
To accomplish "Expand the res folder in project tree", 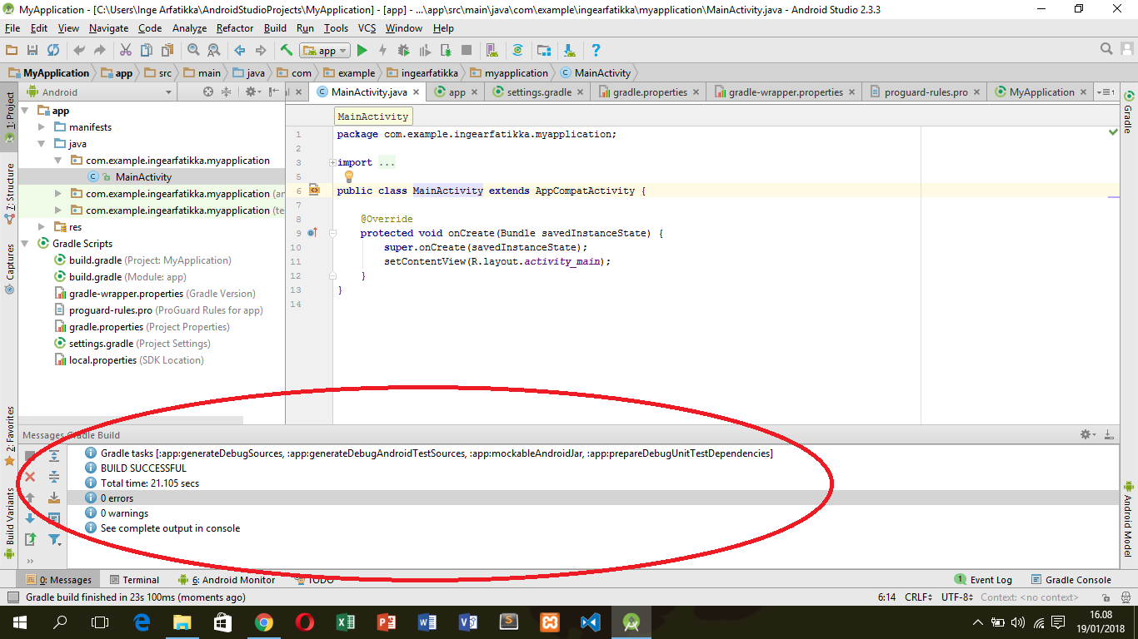I will click(x=42, y=227).
